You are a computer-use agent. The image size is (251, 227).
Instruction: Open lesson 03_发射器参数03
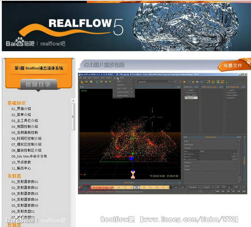click(24, 194)
